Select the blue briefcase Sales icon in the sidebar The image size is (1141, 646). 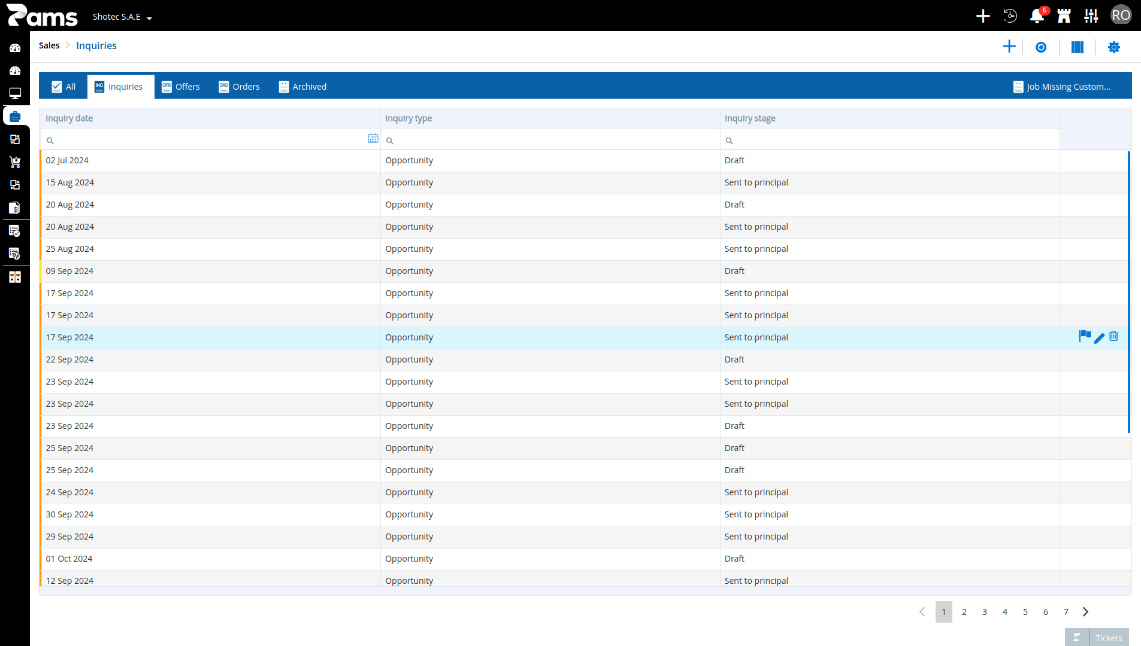click(x=15, y=116)
